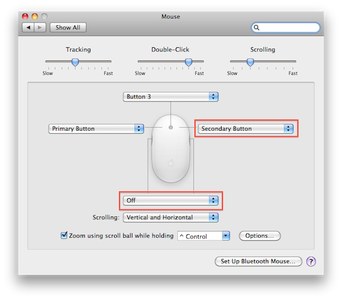
Task: Click the red close window button
Action: tap(25, 16)
